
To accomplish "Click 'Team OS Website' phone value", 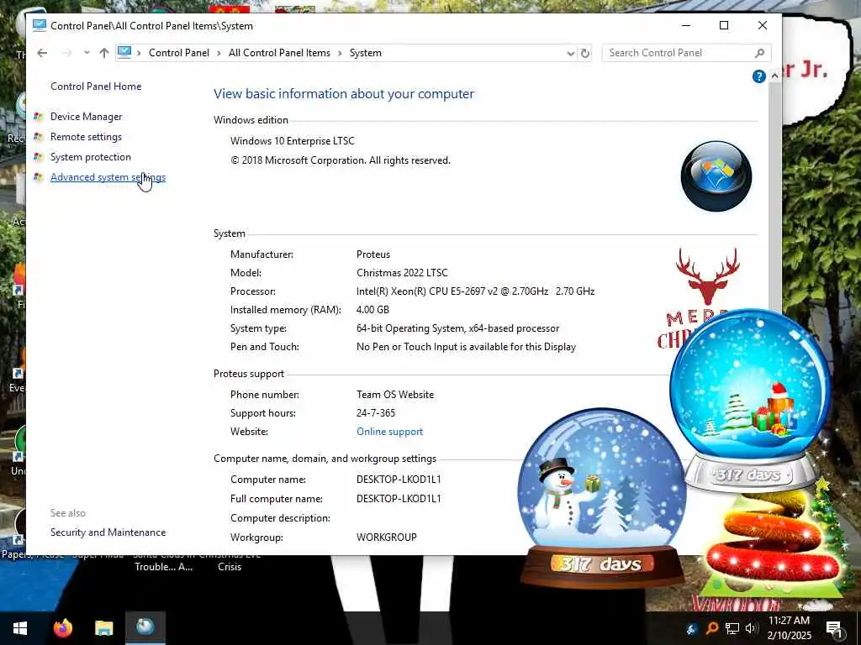I will 395,395.
